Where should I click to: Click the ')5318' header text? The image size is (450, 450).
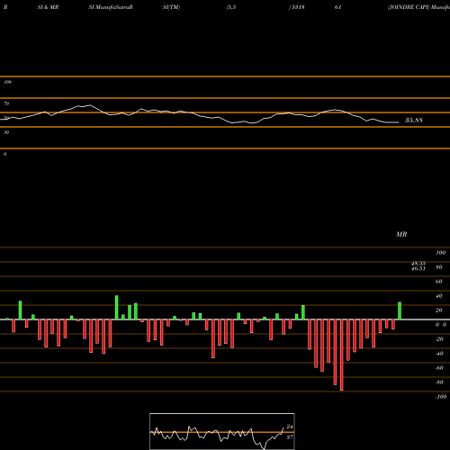(x=297, y=7)
